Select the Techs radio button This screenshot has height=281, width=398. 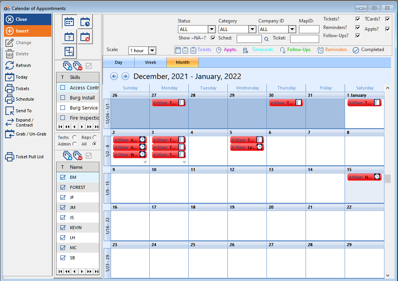click(x=74, y=137)
